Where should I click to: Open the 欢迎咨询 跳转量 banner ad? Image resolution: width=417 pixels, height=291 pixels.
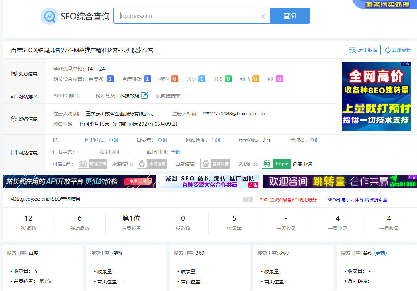340,181
